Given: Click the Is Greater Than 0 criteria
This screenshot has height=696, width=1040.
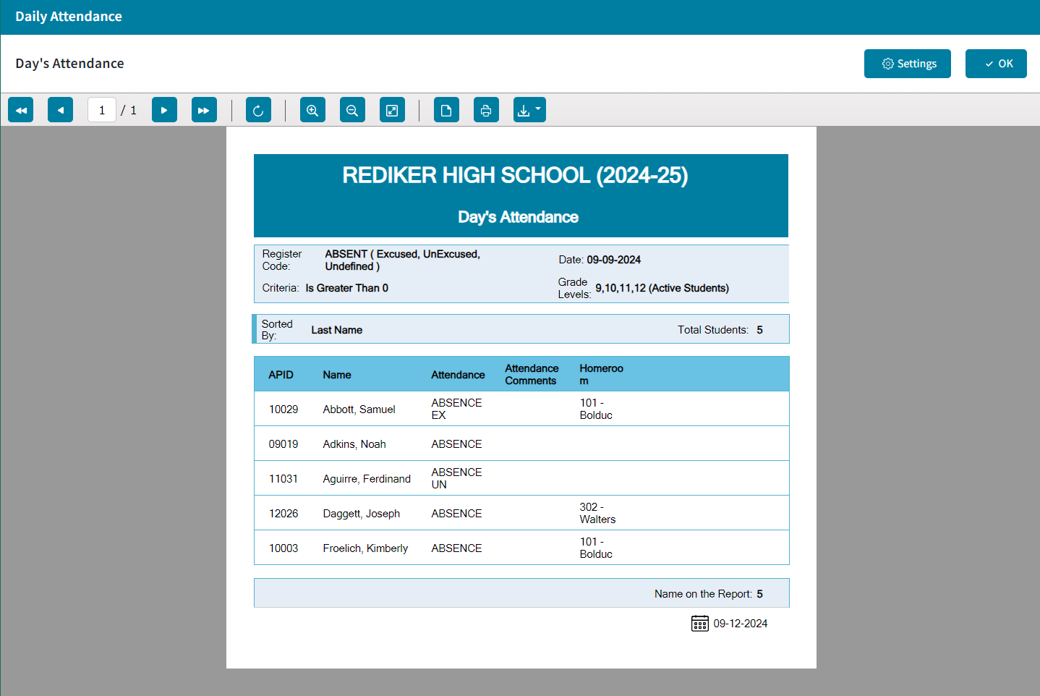Looking at the screenshot, I should point(346,288).
